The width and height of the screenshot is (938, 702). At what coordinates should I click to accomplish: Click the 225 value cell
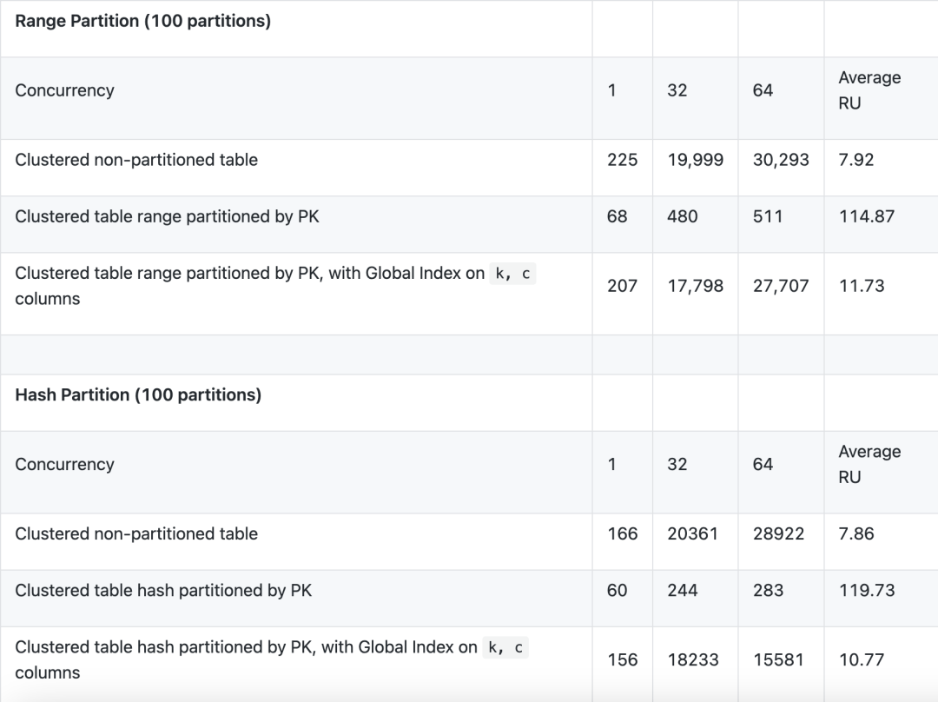coord(622,160)
